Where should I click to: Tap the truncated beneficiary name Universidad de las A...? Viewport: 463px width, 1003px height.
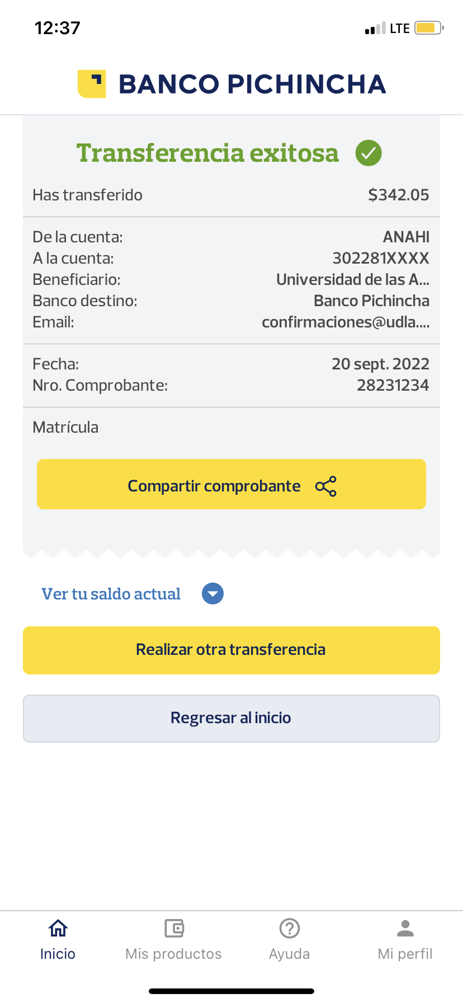[x=352, y=279]
